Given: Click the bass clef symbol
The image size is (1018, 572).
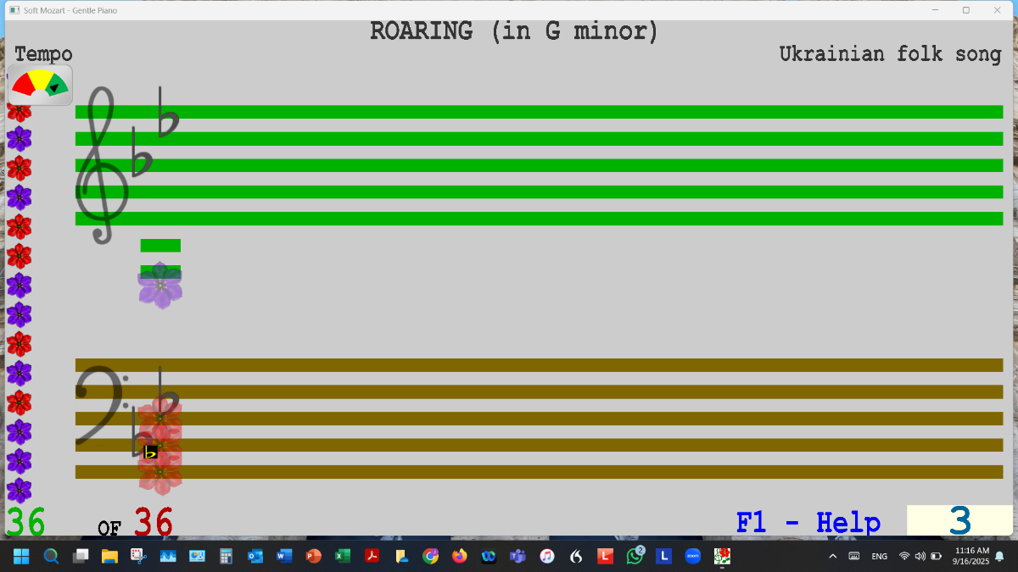Looking at the screenshot, I should 100,405.
